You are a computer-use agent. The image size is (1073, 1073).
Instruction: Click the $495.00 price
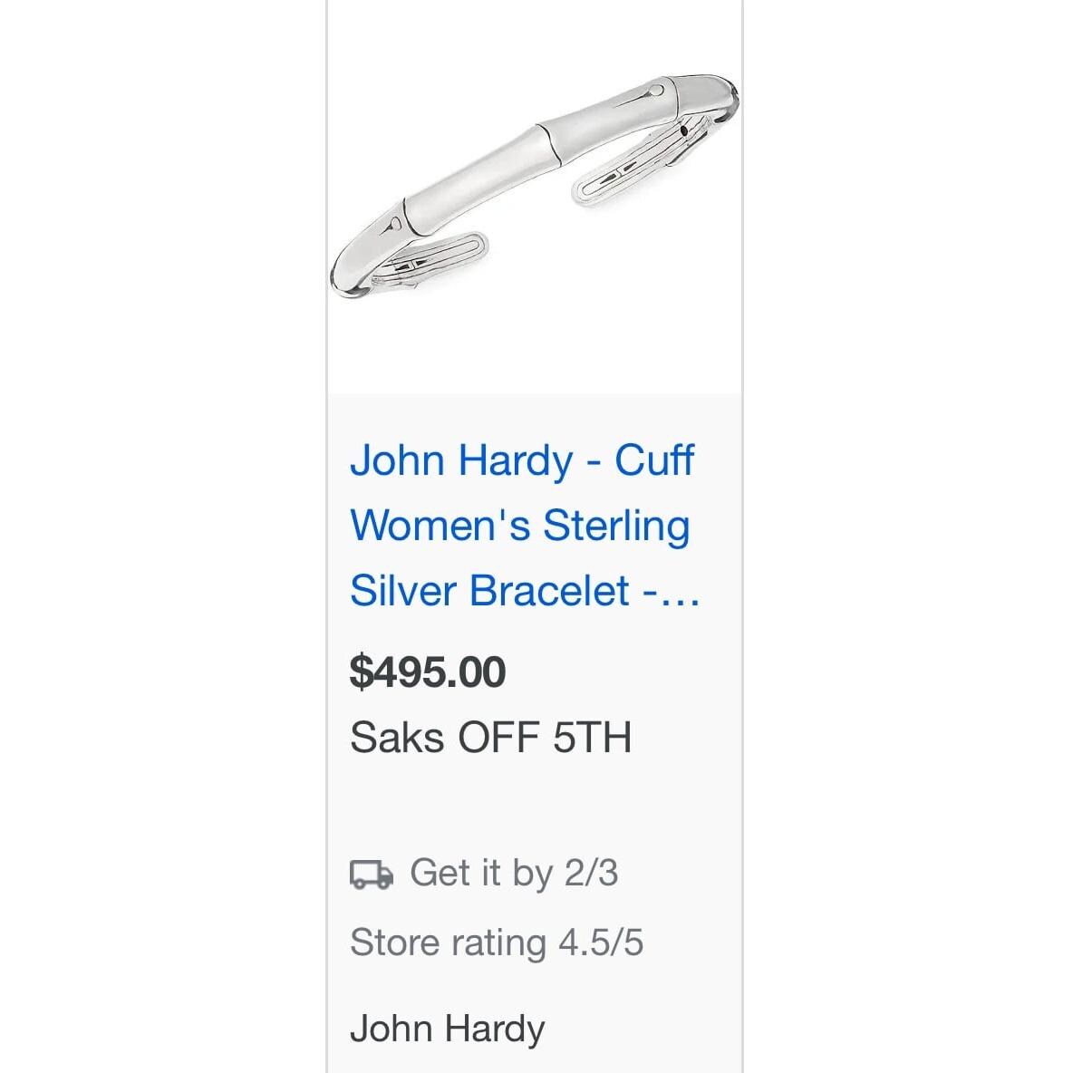pos(428,672)
